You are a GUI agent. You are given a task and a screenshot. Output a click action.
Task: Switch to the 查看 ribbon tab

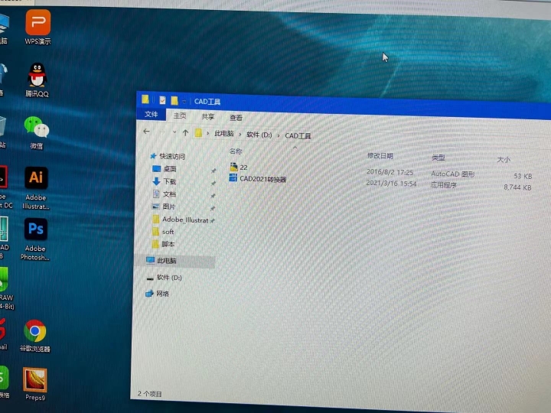click(x=236, y=118)
